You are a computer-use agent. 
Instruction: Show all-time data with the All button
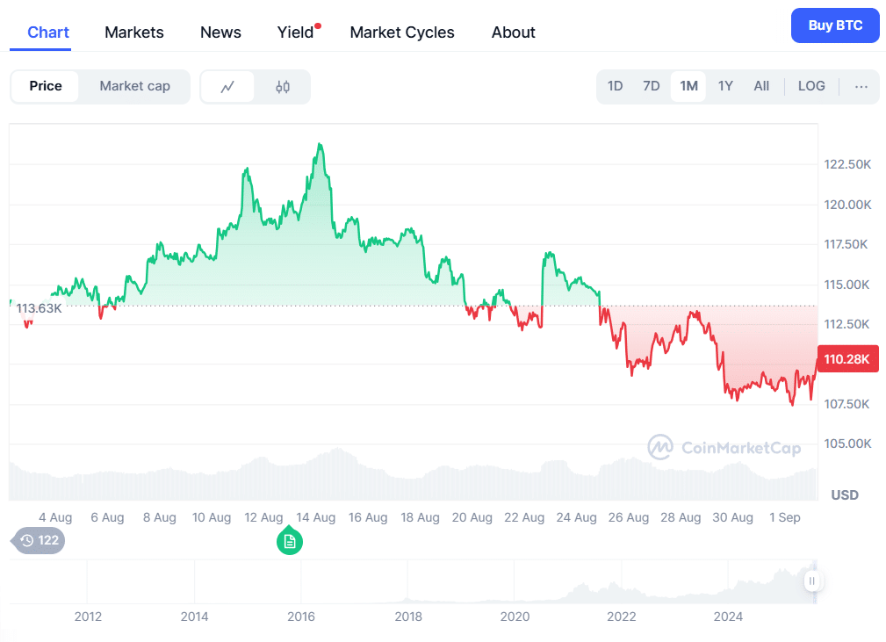tap(760, 85)
